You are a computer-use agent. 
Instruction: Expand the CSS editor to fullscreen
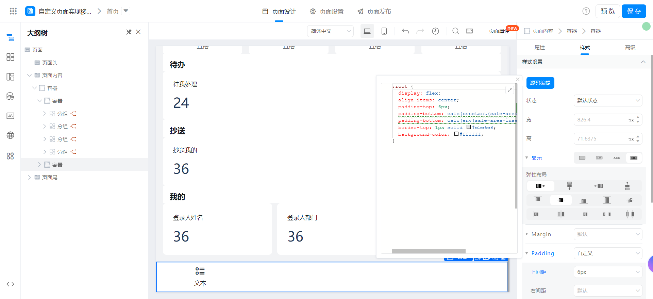pos(509,90)
